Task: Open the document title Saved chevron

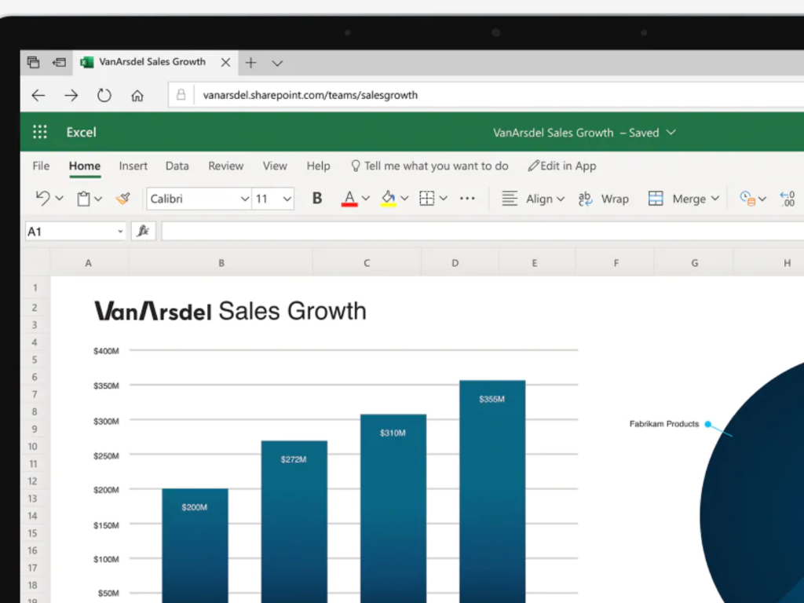Action: tap(671, 133)
